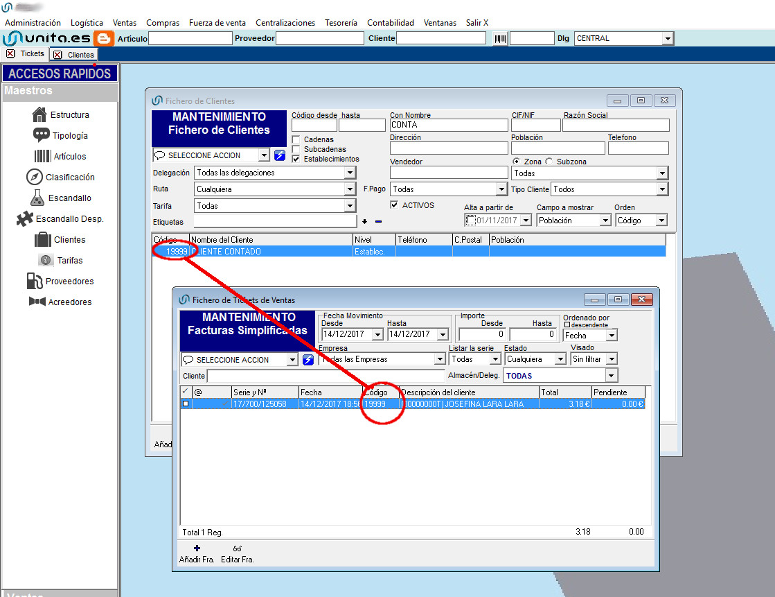Check the descendente order checkbox

tap(567, 325)
